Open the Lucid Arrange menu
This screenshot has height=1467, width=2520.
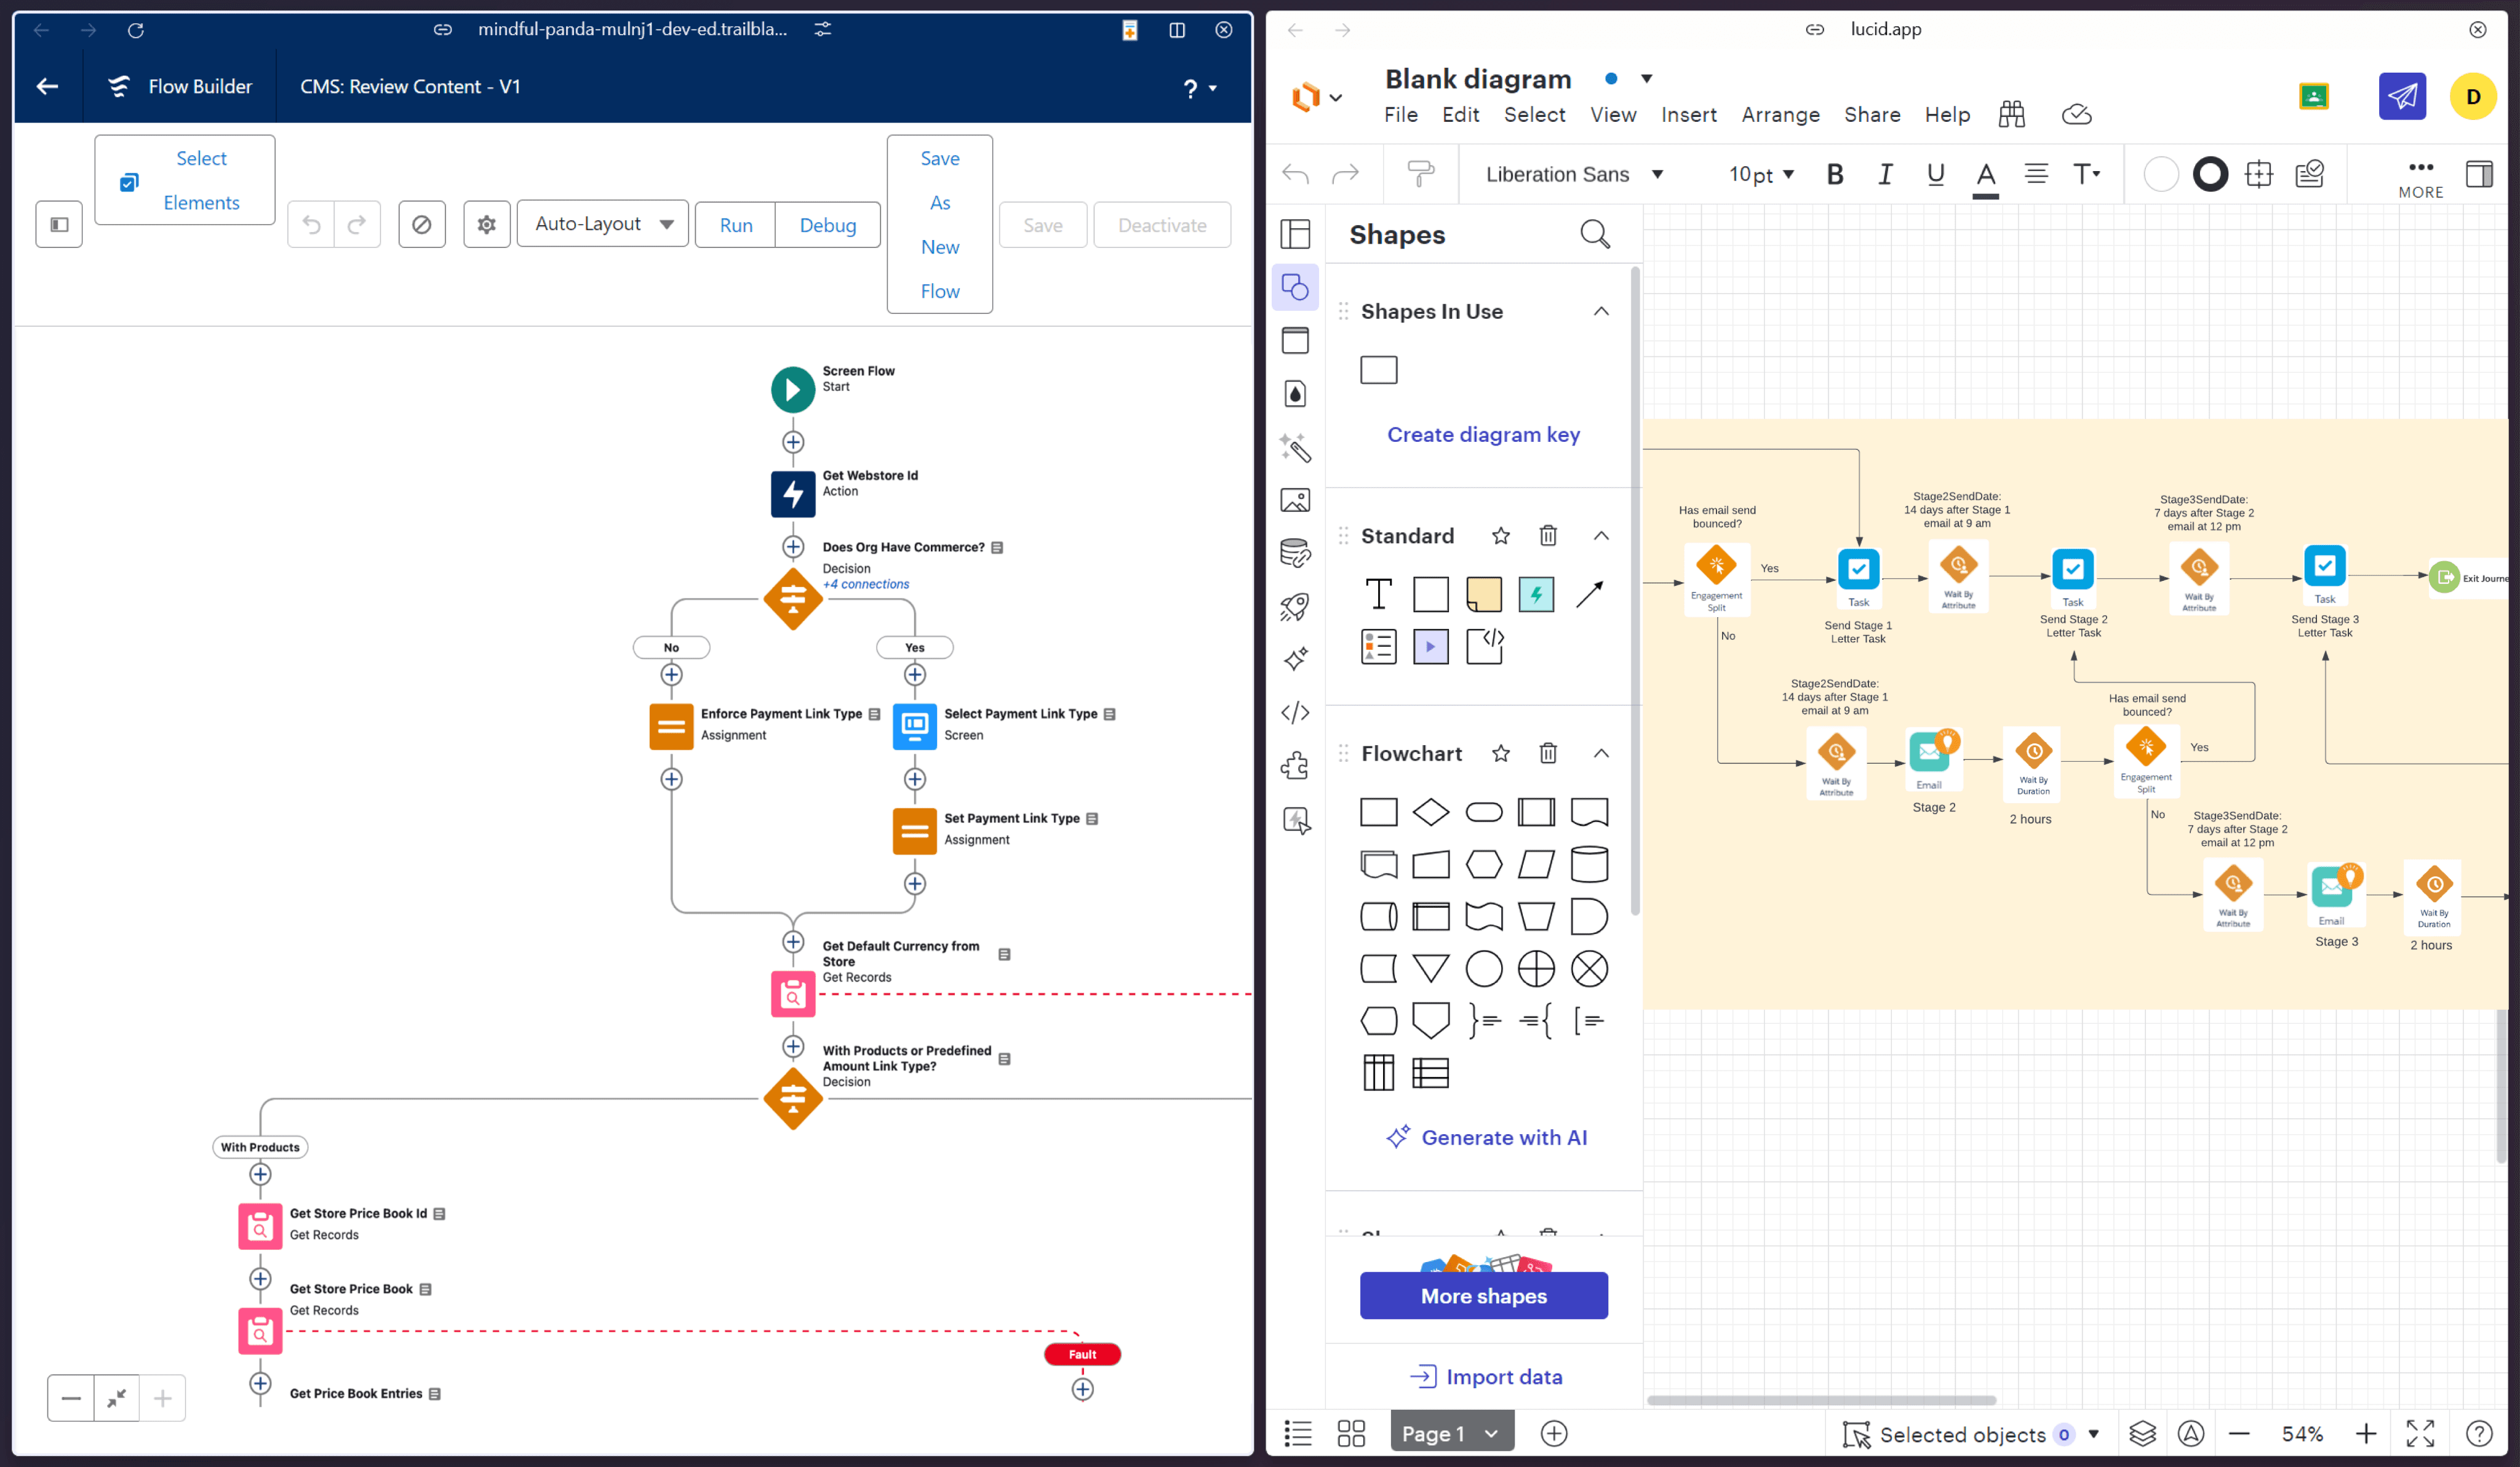(1780, 115)
